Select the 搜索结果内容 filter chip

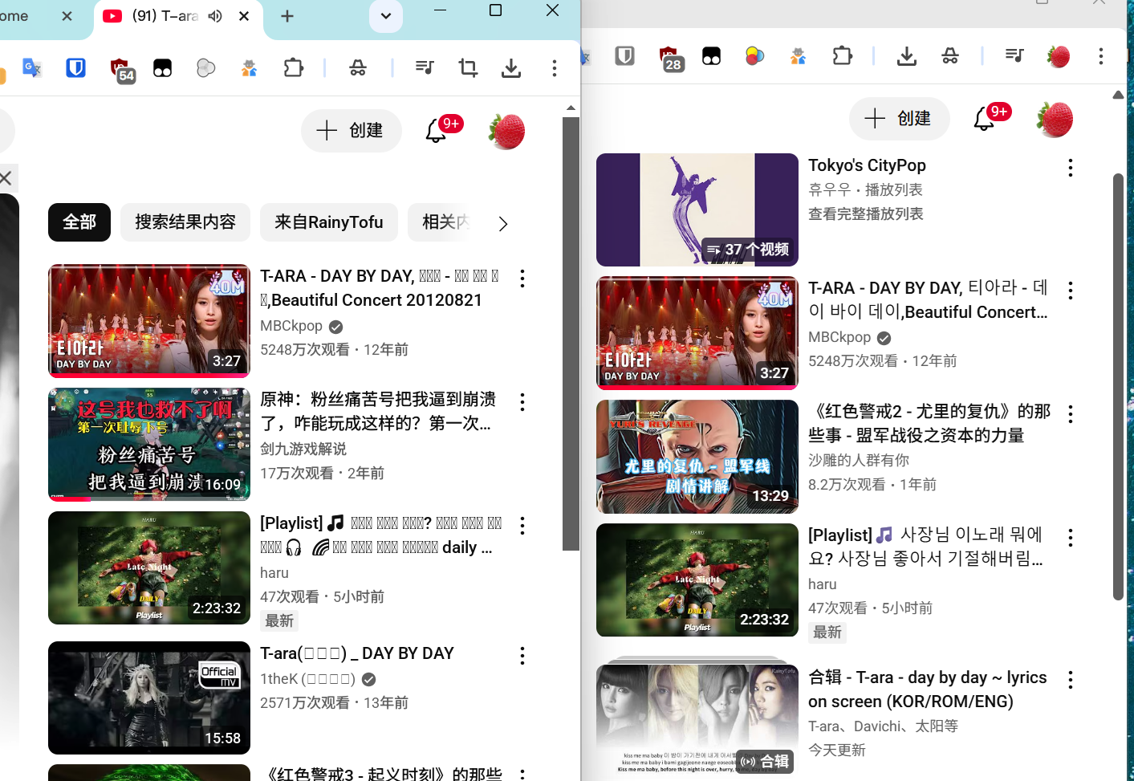click(185, 222)
